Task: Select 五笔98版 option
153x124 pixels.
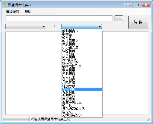Action: pos(82,92)
